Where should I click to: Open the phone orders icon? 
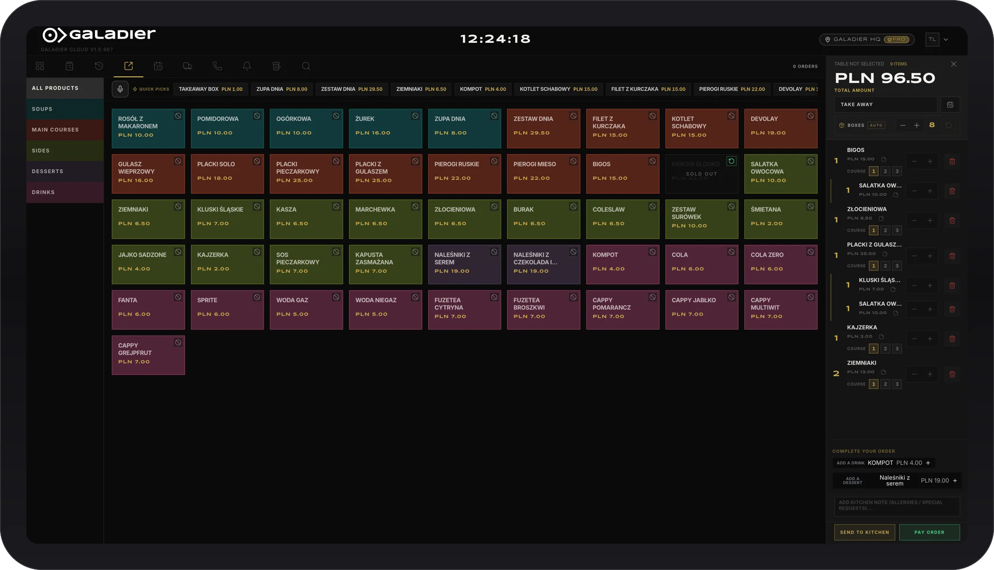click(x=217, y=66)
